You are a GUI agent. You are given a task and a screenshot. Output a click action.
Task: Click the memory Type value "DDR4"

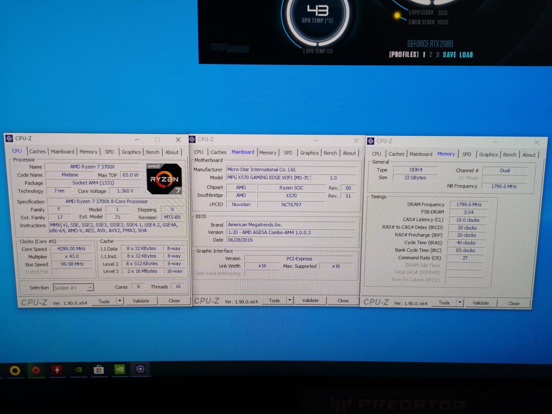(x=416, y=170)
